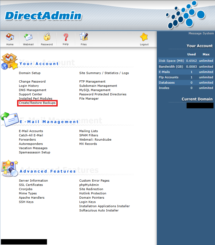The image size is (215, 245).
Task: Click the Inodes usage row label
Action: (164, 88)
